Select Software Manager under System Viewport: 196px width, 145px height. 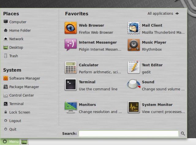click(x=24, y=78)
